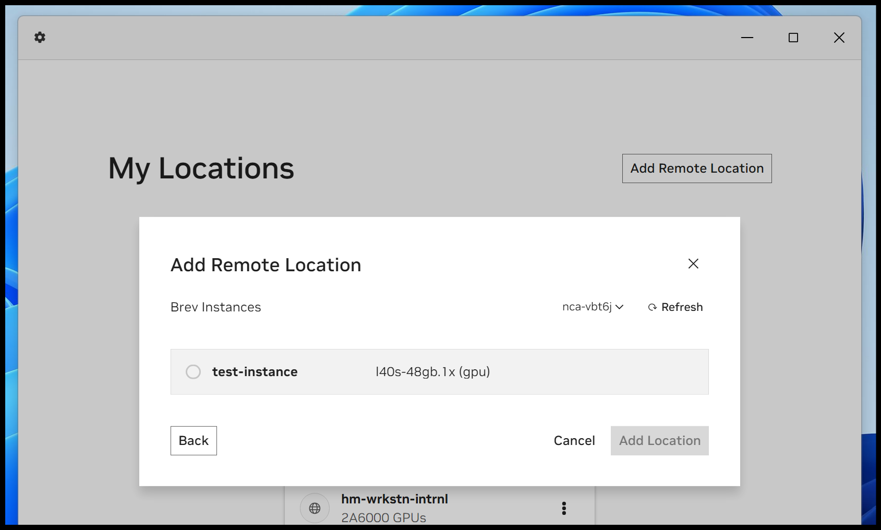Select the hm-wrkstn-intrnl location name

tap(394, 499)
